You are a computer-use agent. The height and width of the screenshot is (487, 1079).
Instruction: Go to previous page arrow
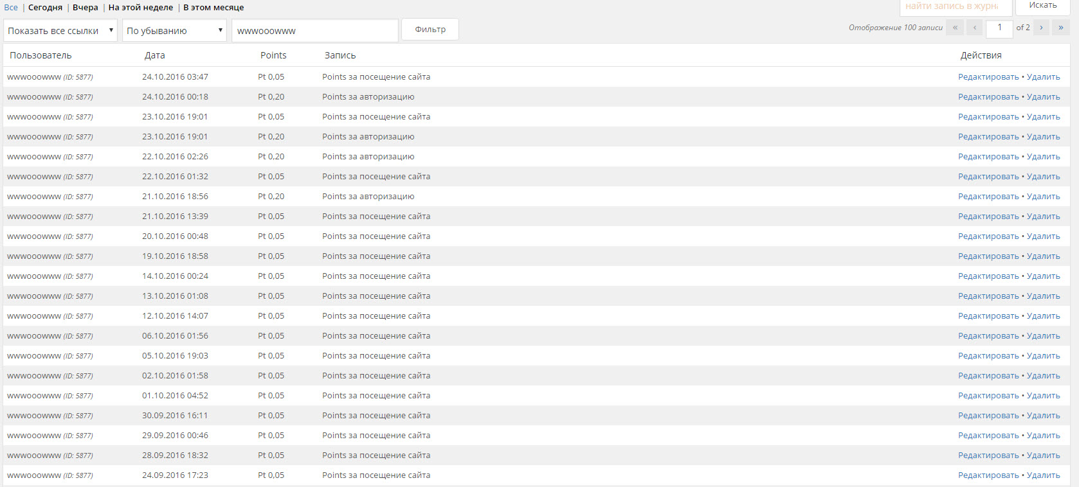tap(975, 28)
